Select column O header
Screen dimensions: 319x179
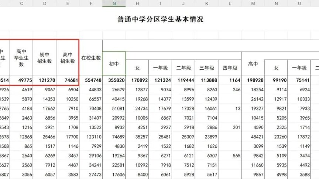point(299,3)
